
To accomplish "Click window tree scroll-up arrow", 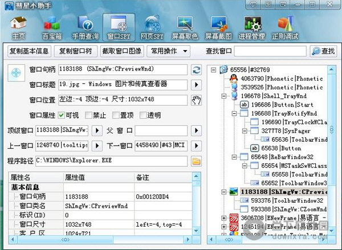I will pos(331,69).
